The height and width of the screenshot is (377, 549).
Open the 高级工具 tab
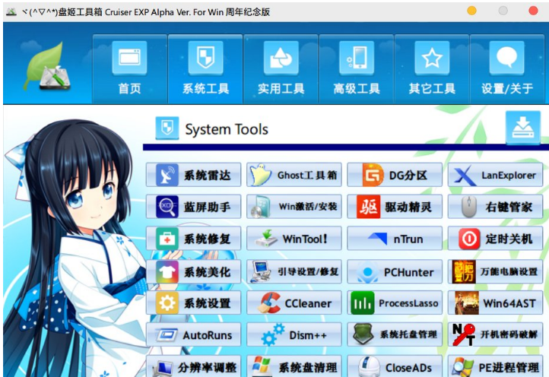point(357,69)
